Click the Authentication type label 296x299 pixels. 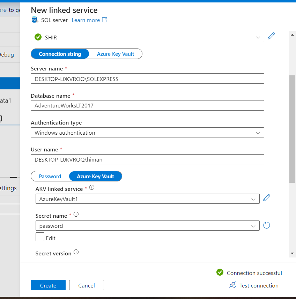(x=56, y=122)
